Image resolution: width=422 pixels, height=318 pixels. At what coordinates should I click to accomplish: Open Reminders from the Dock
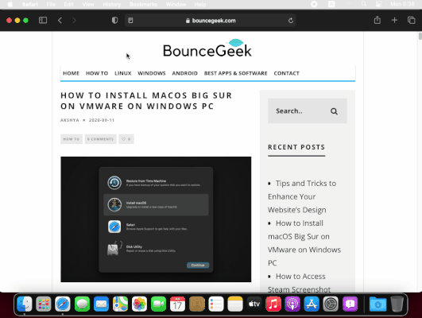click(216, 304)
